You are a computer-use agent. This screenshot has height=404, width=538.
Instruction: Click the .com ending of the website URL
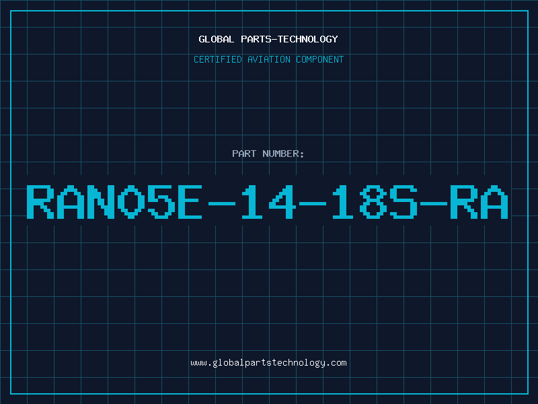(336, 363)
